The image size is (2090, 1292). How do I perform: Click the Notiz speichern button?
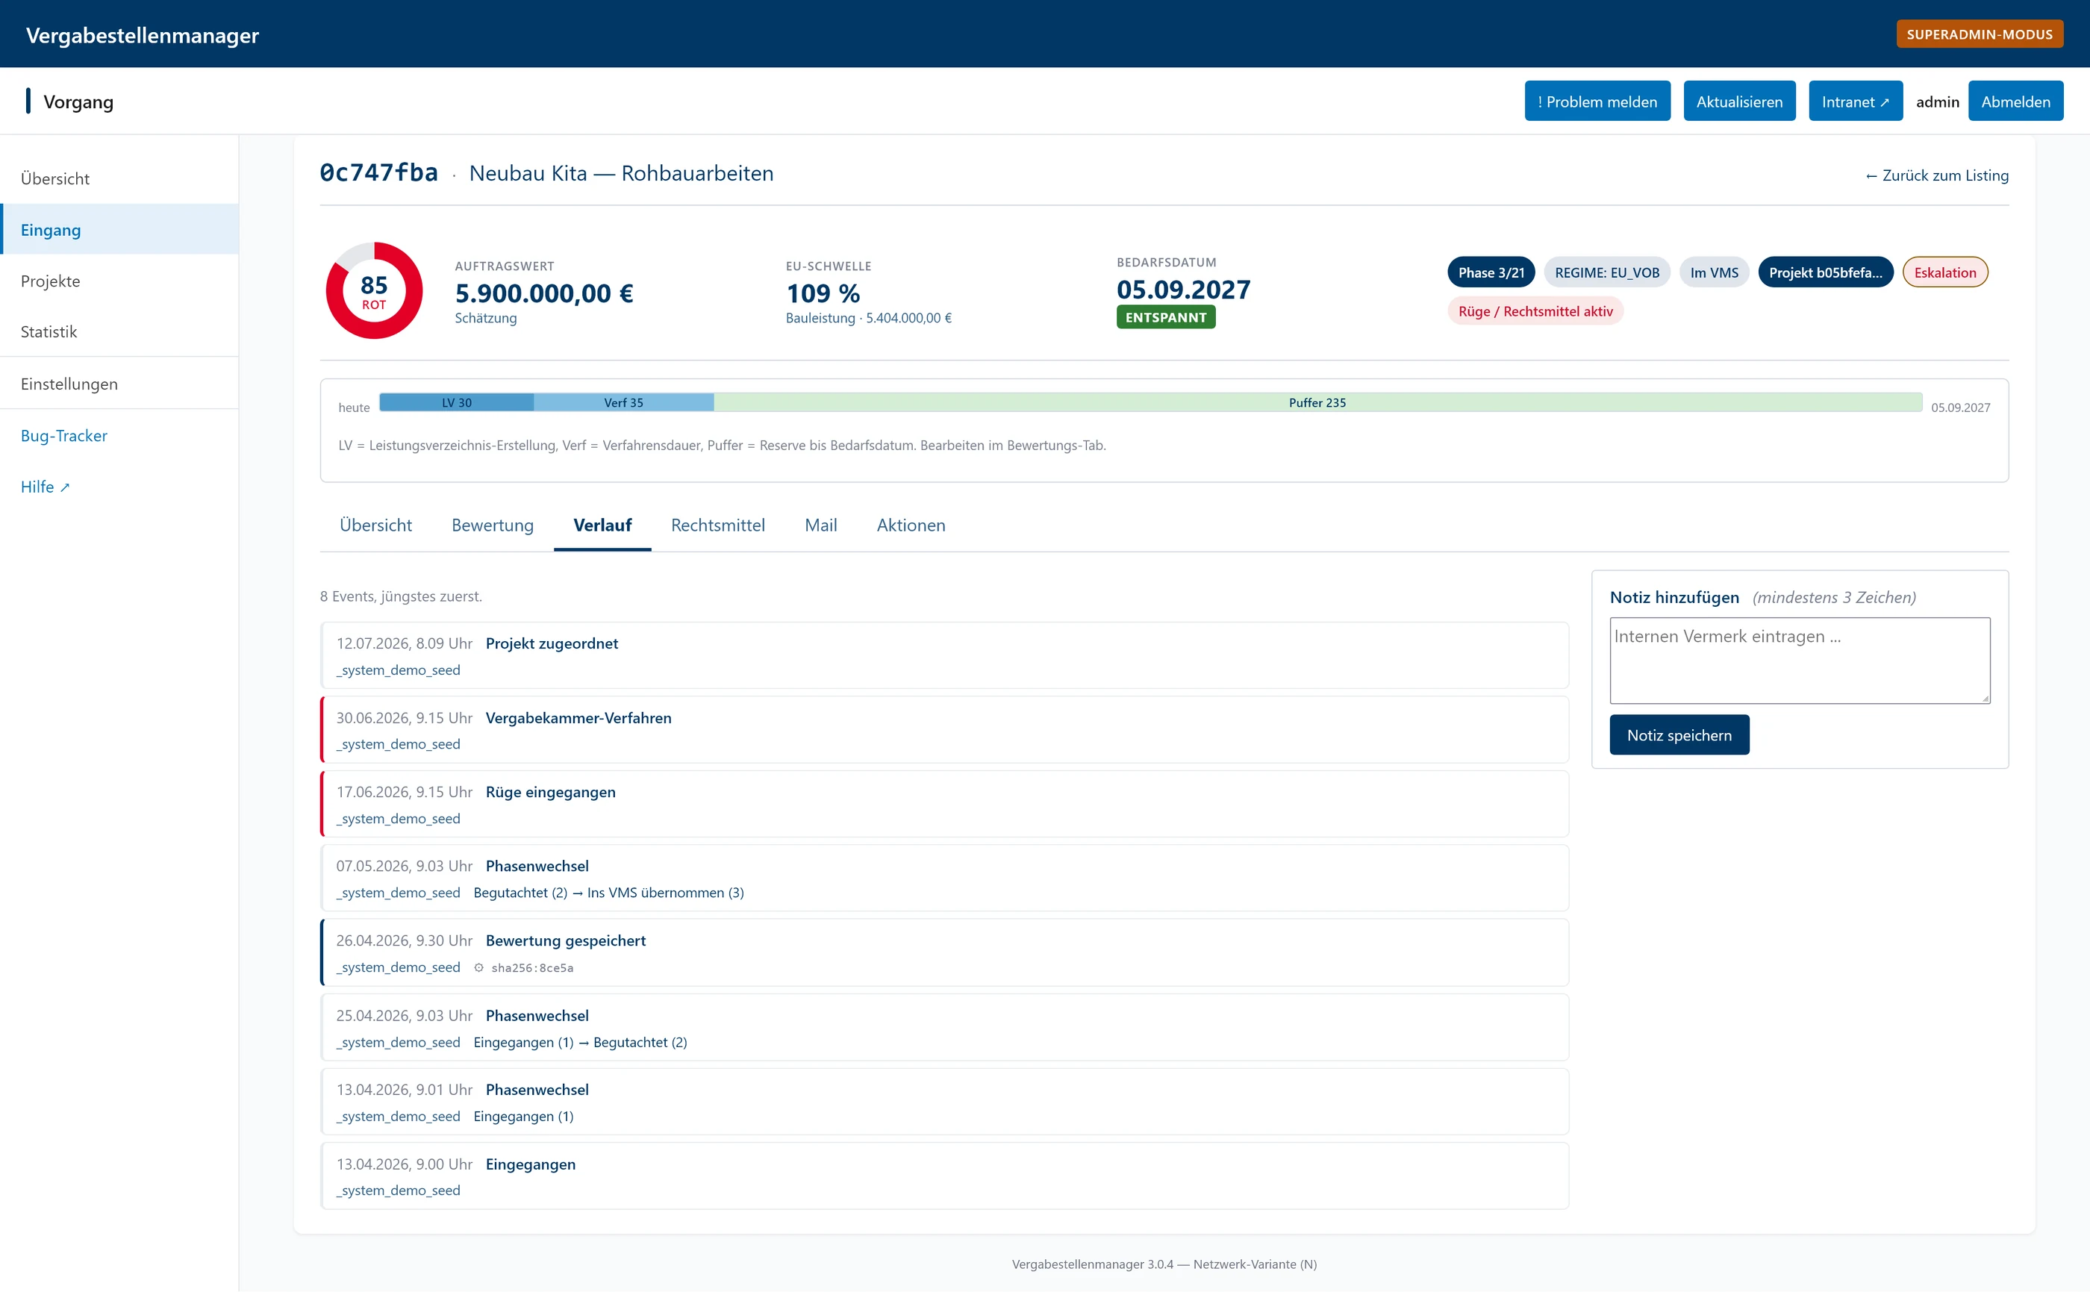click(1679, 735)
